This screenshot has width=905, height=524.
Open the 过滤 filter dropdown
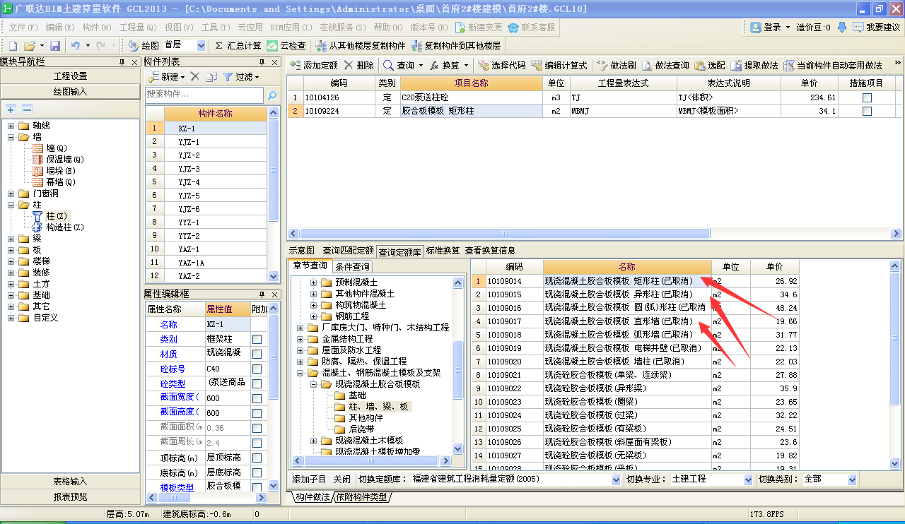click(x=257, y=76)
